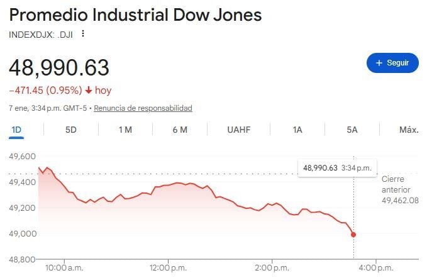Click the Cierre anterior 49,462.08 label
427x280 pixels.
point(400,189)
